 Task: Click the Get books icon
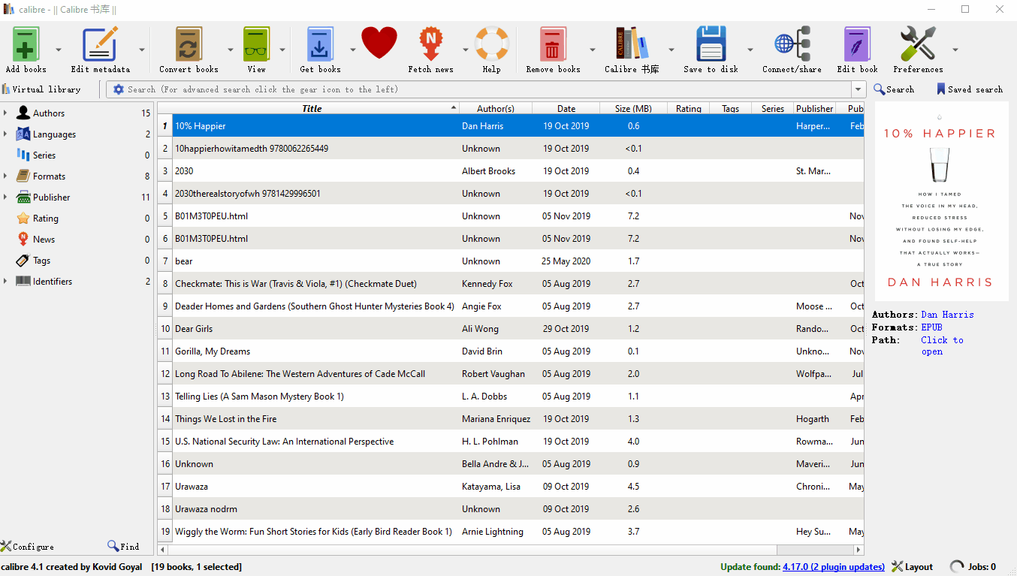coord(320,45)
